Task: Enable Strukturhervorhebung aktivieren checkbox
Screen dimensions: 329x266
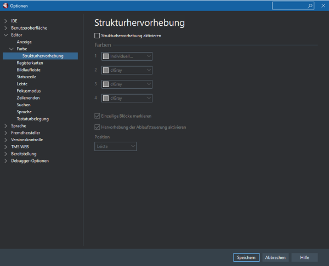Action: [x=98, y=36]
